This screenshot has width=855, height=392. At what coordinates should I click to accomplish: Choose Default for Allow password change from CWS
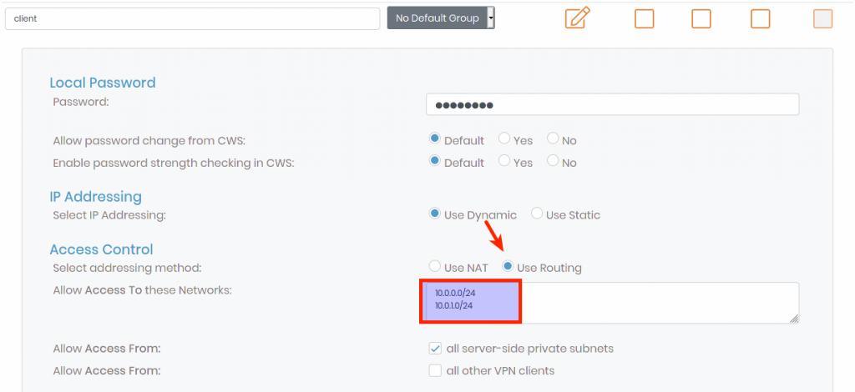pos(435,139)
